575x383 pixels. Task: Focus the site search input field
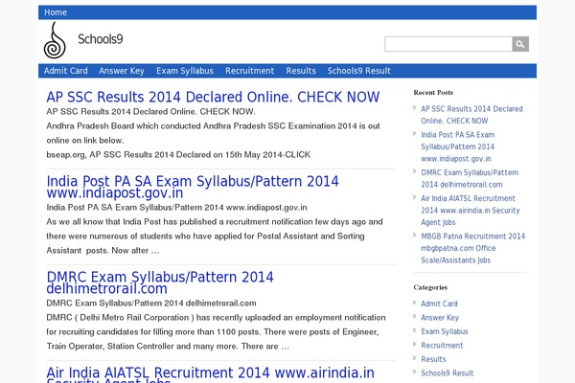point(448,44)
